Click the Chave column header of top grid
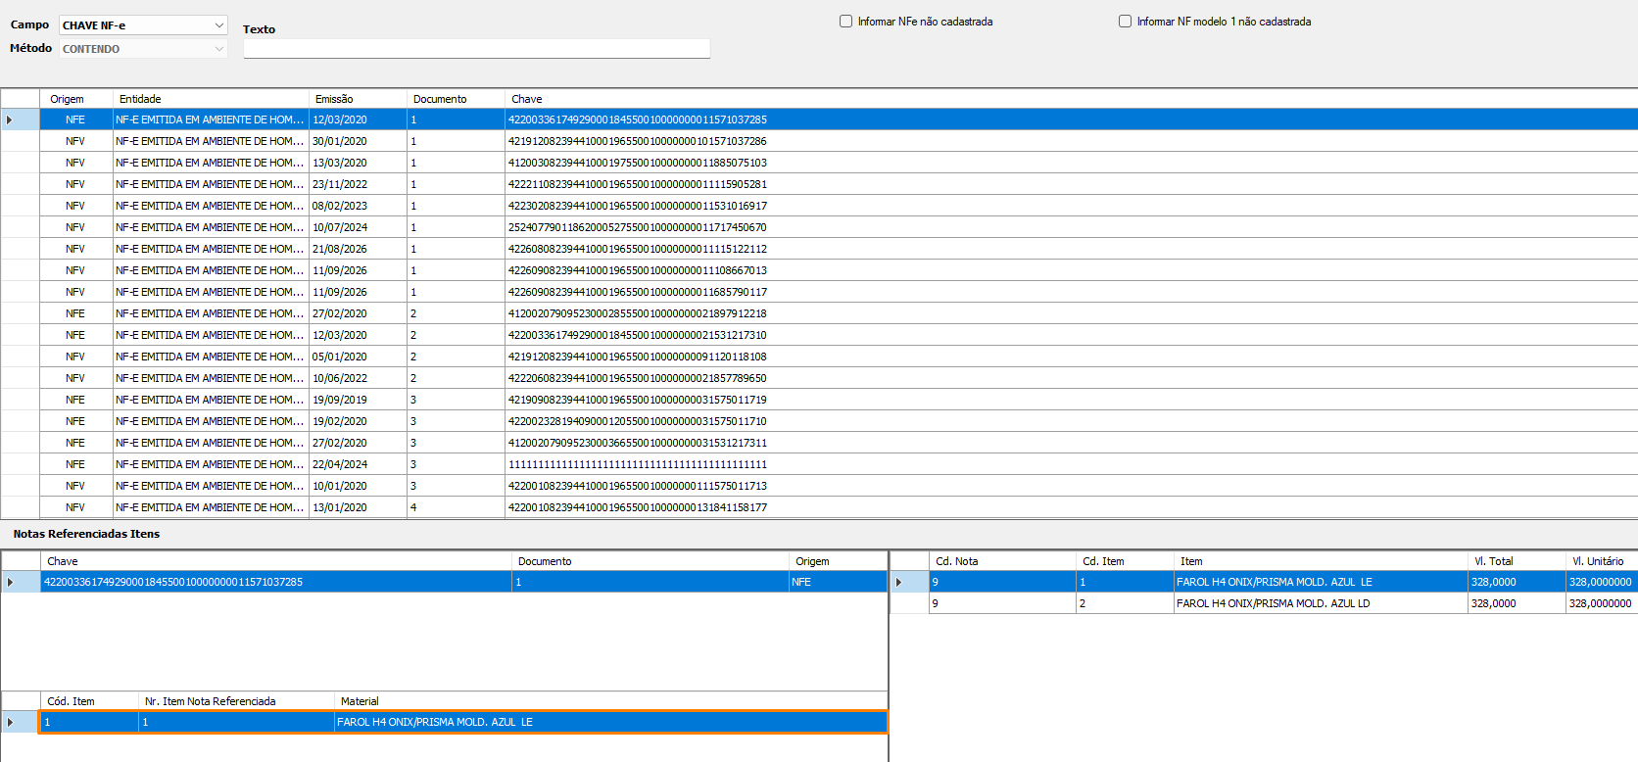Screen dimensions: 1638x762 coord(1071,99)
